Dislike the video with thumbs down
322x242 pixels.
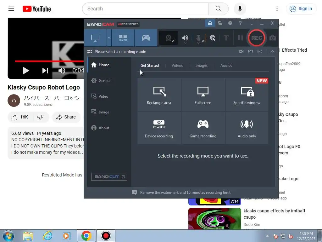tap(40, 117)
